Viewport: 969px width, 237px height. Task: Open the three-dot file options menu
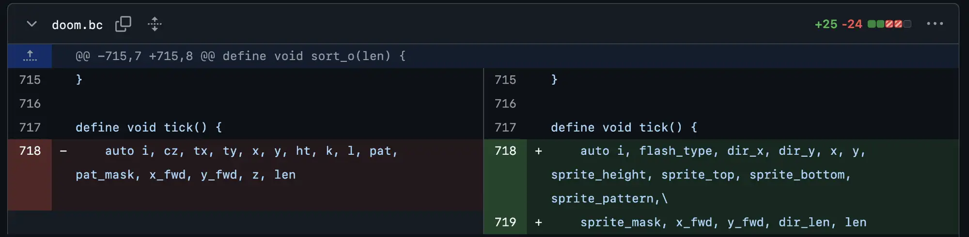coord(935,24)
